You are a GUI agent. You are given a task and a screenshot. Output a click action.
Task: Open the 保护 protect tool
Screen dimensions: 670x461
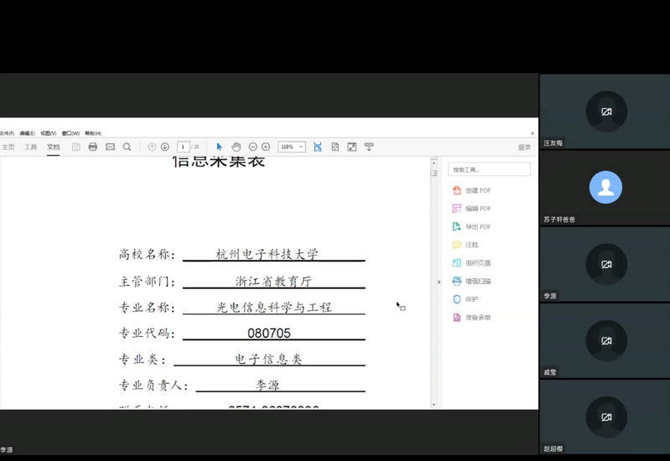click(x=465, y=299)
